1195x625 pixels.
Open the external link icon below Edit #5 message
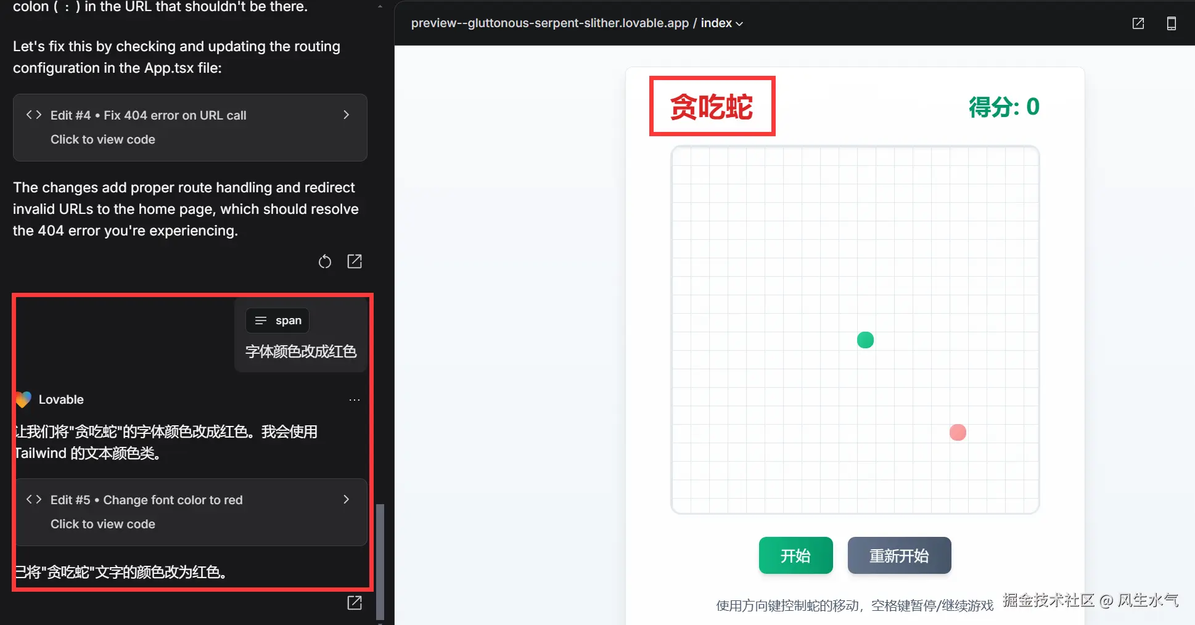[x=355, y=603]
